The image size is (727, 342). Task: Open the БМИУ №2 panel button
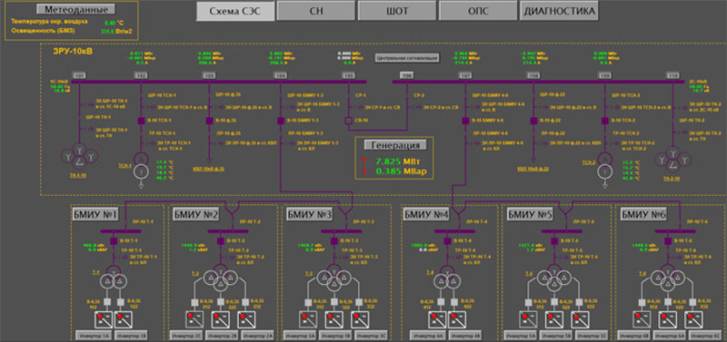195,214
